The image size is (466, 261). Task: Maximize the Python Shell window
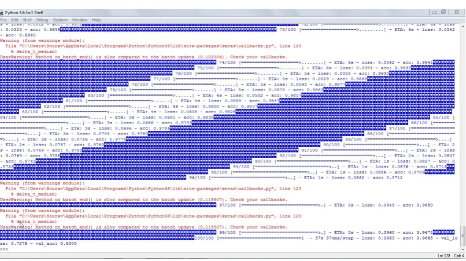[443, 12]
